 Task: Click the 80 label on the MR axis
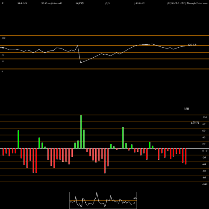click(204, 124)
